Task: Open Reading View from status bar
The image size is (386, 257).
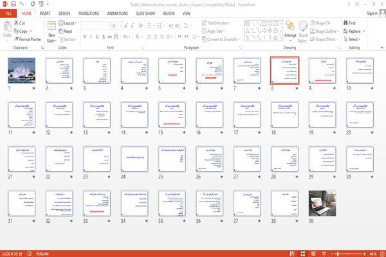Action: click(x=313, y=254)
